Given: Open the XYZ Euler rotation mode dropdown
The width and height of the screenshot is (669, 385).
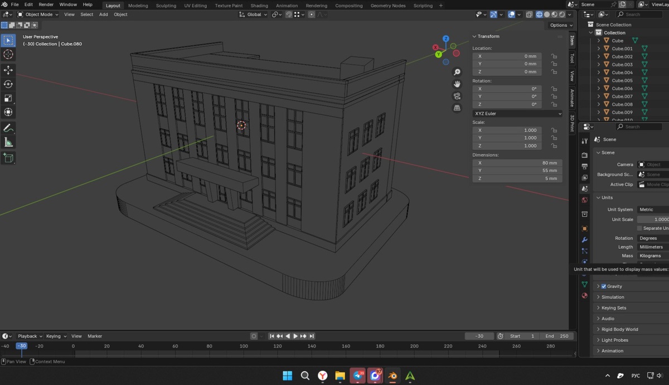Looking at the screenshot, I should (x=517, y=113).
